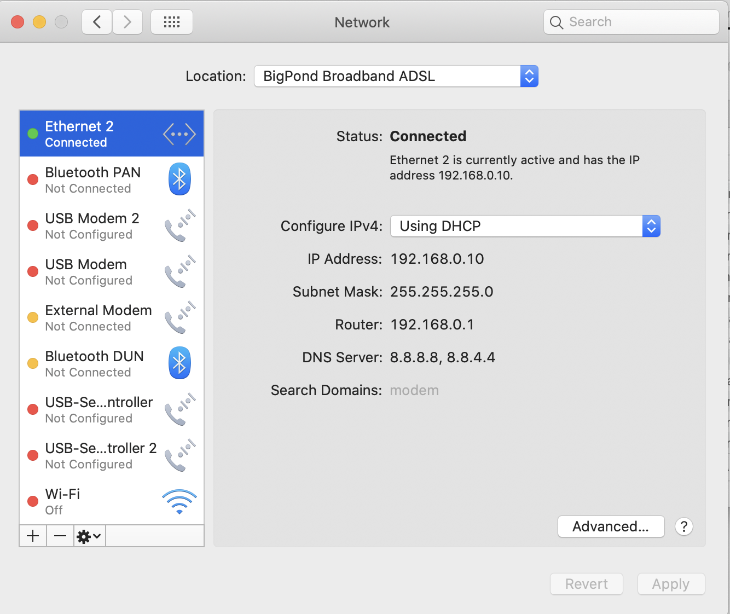Click the Router value 192.168.0.1
Viewport: 730px width, 614px height.
point(432,325)
